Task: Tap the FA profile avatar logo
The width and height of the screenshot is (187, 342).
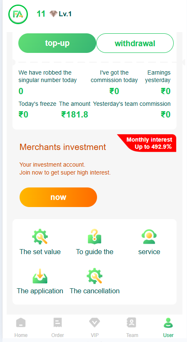Action: tap(18, 15)
